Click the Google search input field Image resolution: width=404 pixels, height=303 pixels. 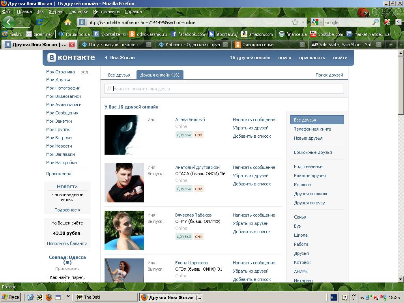point(348,22)
